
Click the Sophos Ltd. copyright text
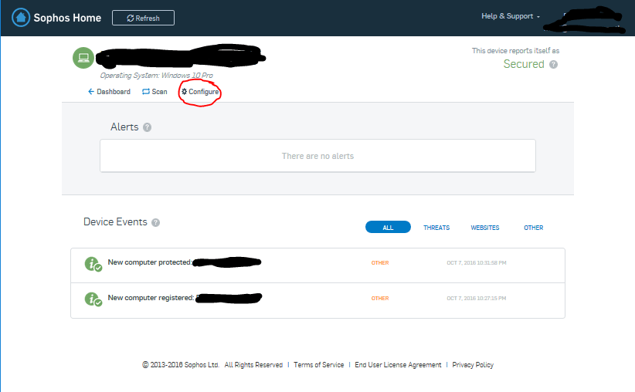(x=181, y=365)
